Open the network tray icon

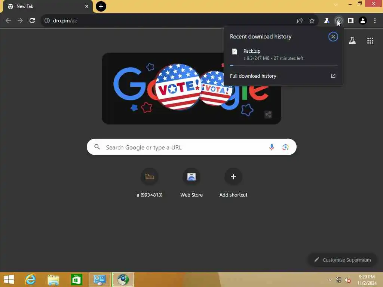point(338,280)
